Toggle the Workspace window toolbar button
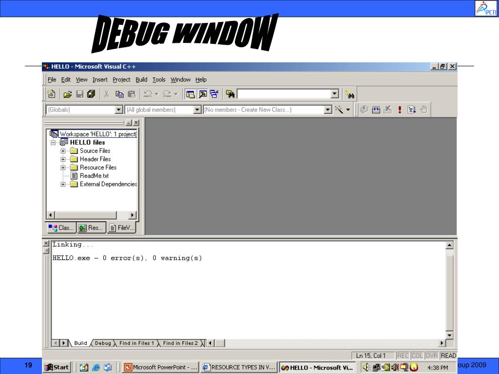The height and width of the screenshot is (374, 499). coord(191,94)
